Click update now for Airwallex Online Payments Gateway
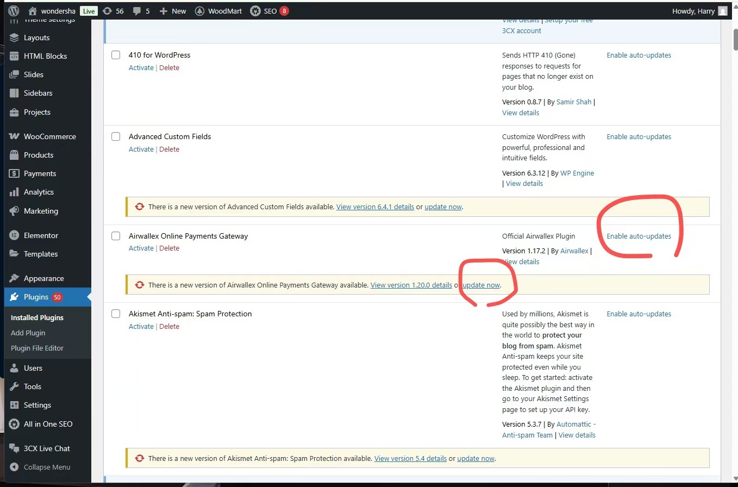The image size is (738, 487). point(481,285)
